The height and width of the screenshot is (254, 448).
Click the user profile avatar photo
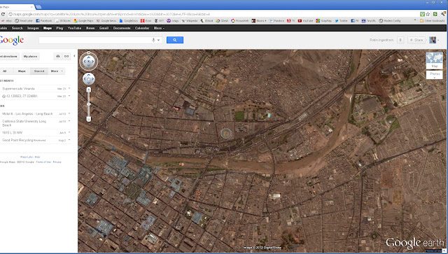(433, 40)
